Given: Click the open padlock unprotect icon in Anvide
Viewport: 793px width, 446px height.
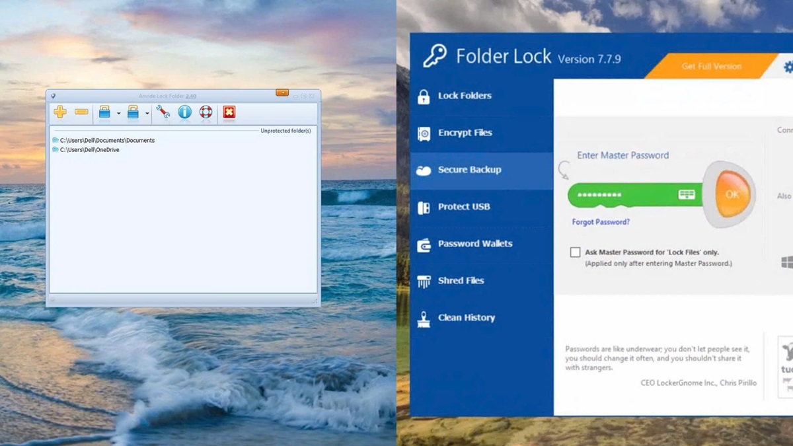Looking at the screenshot, I should pos(133,112).
